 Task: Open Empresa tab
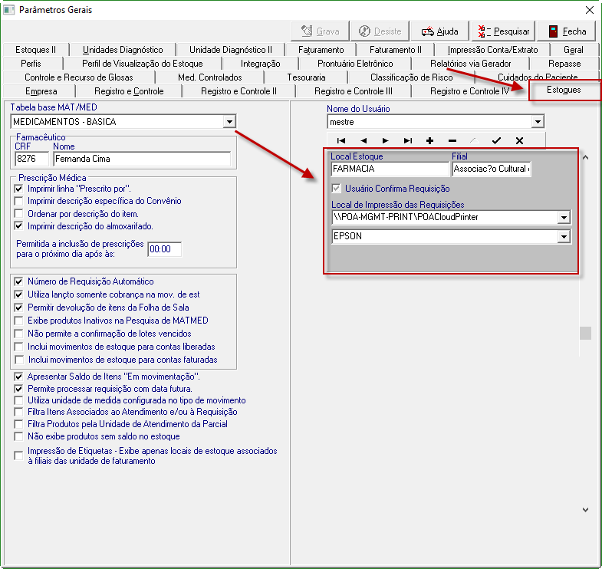[41, 91]
